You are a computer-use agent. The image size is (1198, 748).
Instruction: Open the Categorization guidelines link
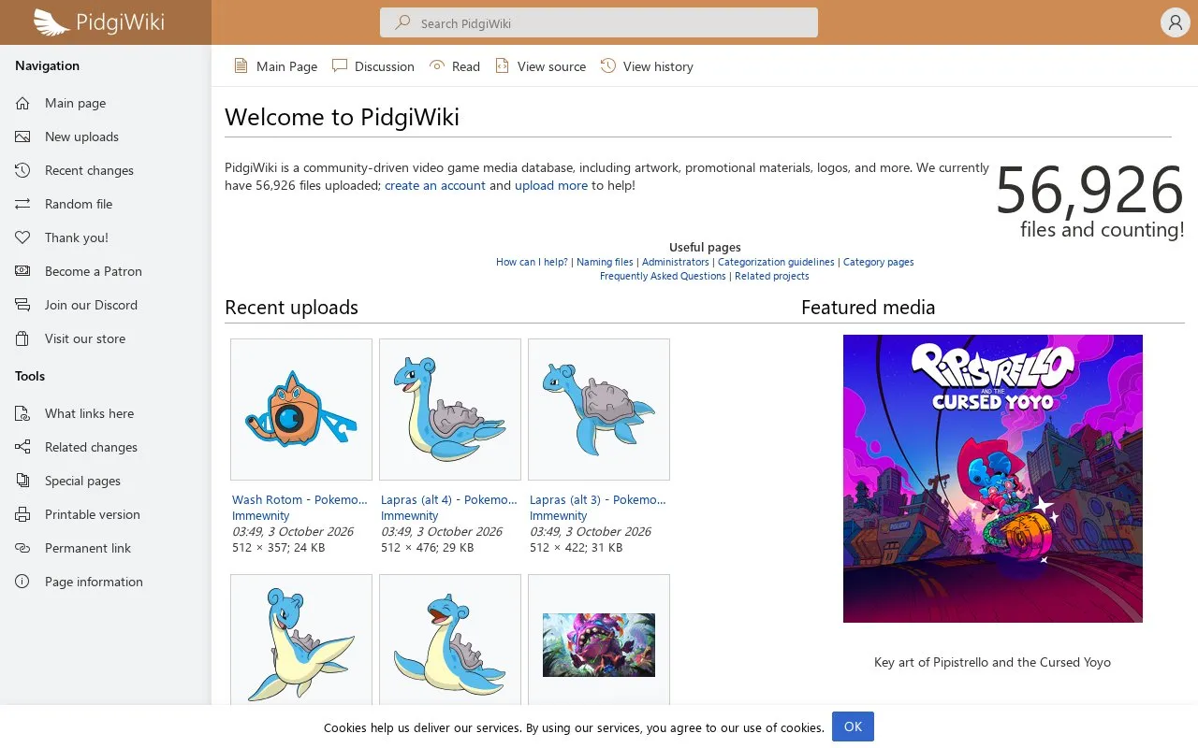tap(776, 262)
